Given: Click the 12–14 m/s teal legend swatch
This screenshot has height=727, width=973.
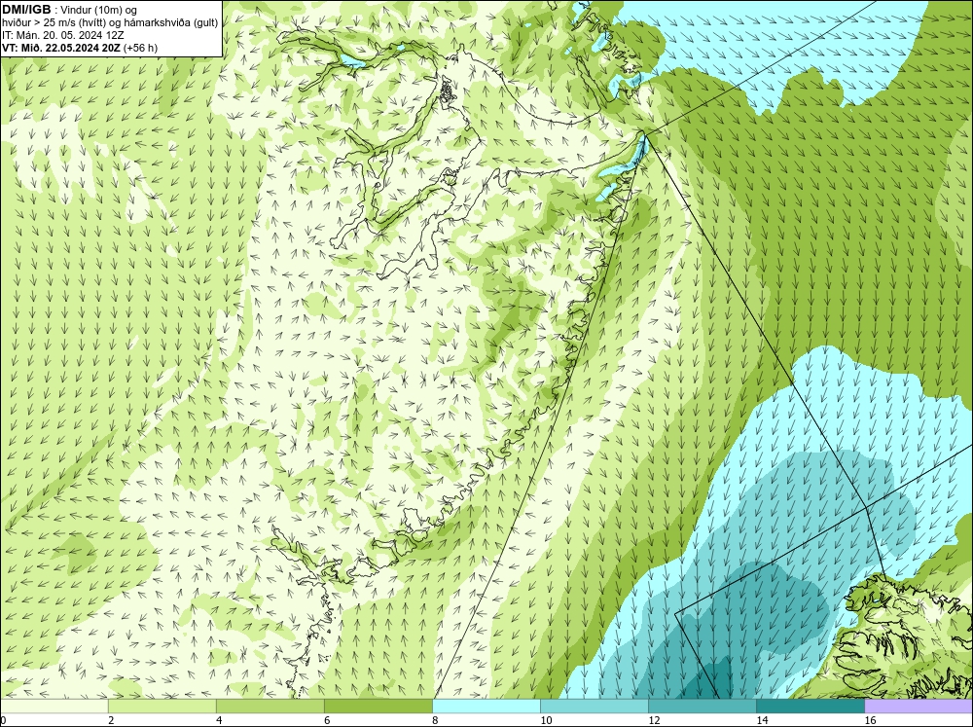Looking at the screenshot, I should [702, 706].
